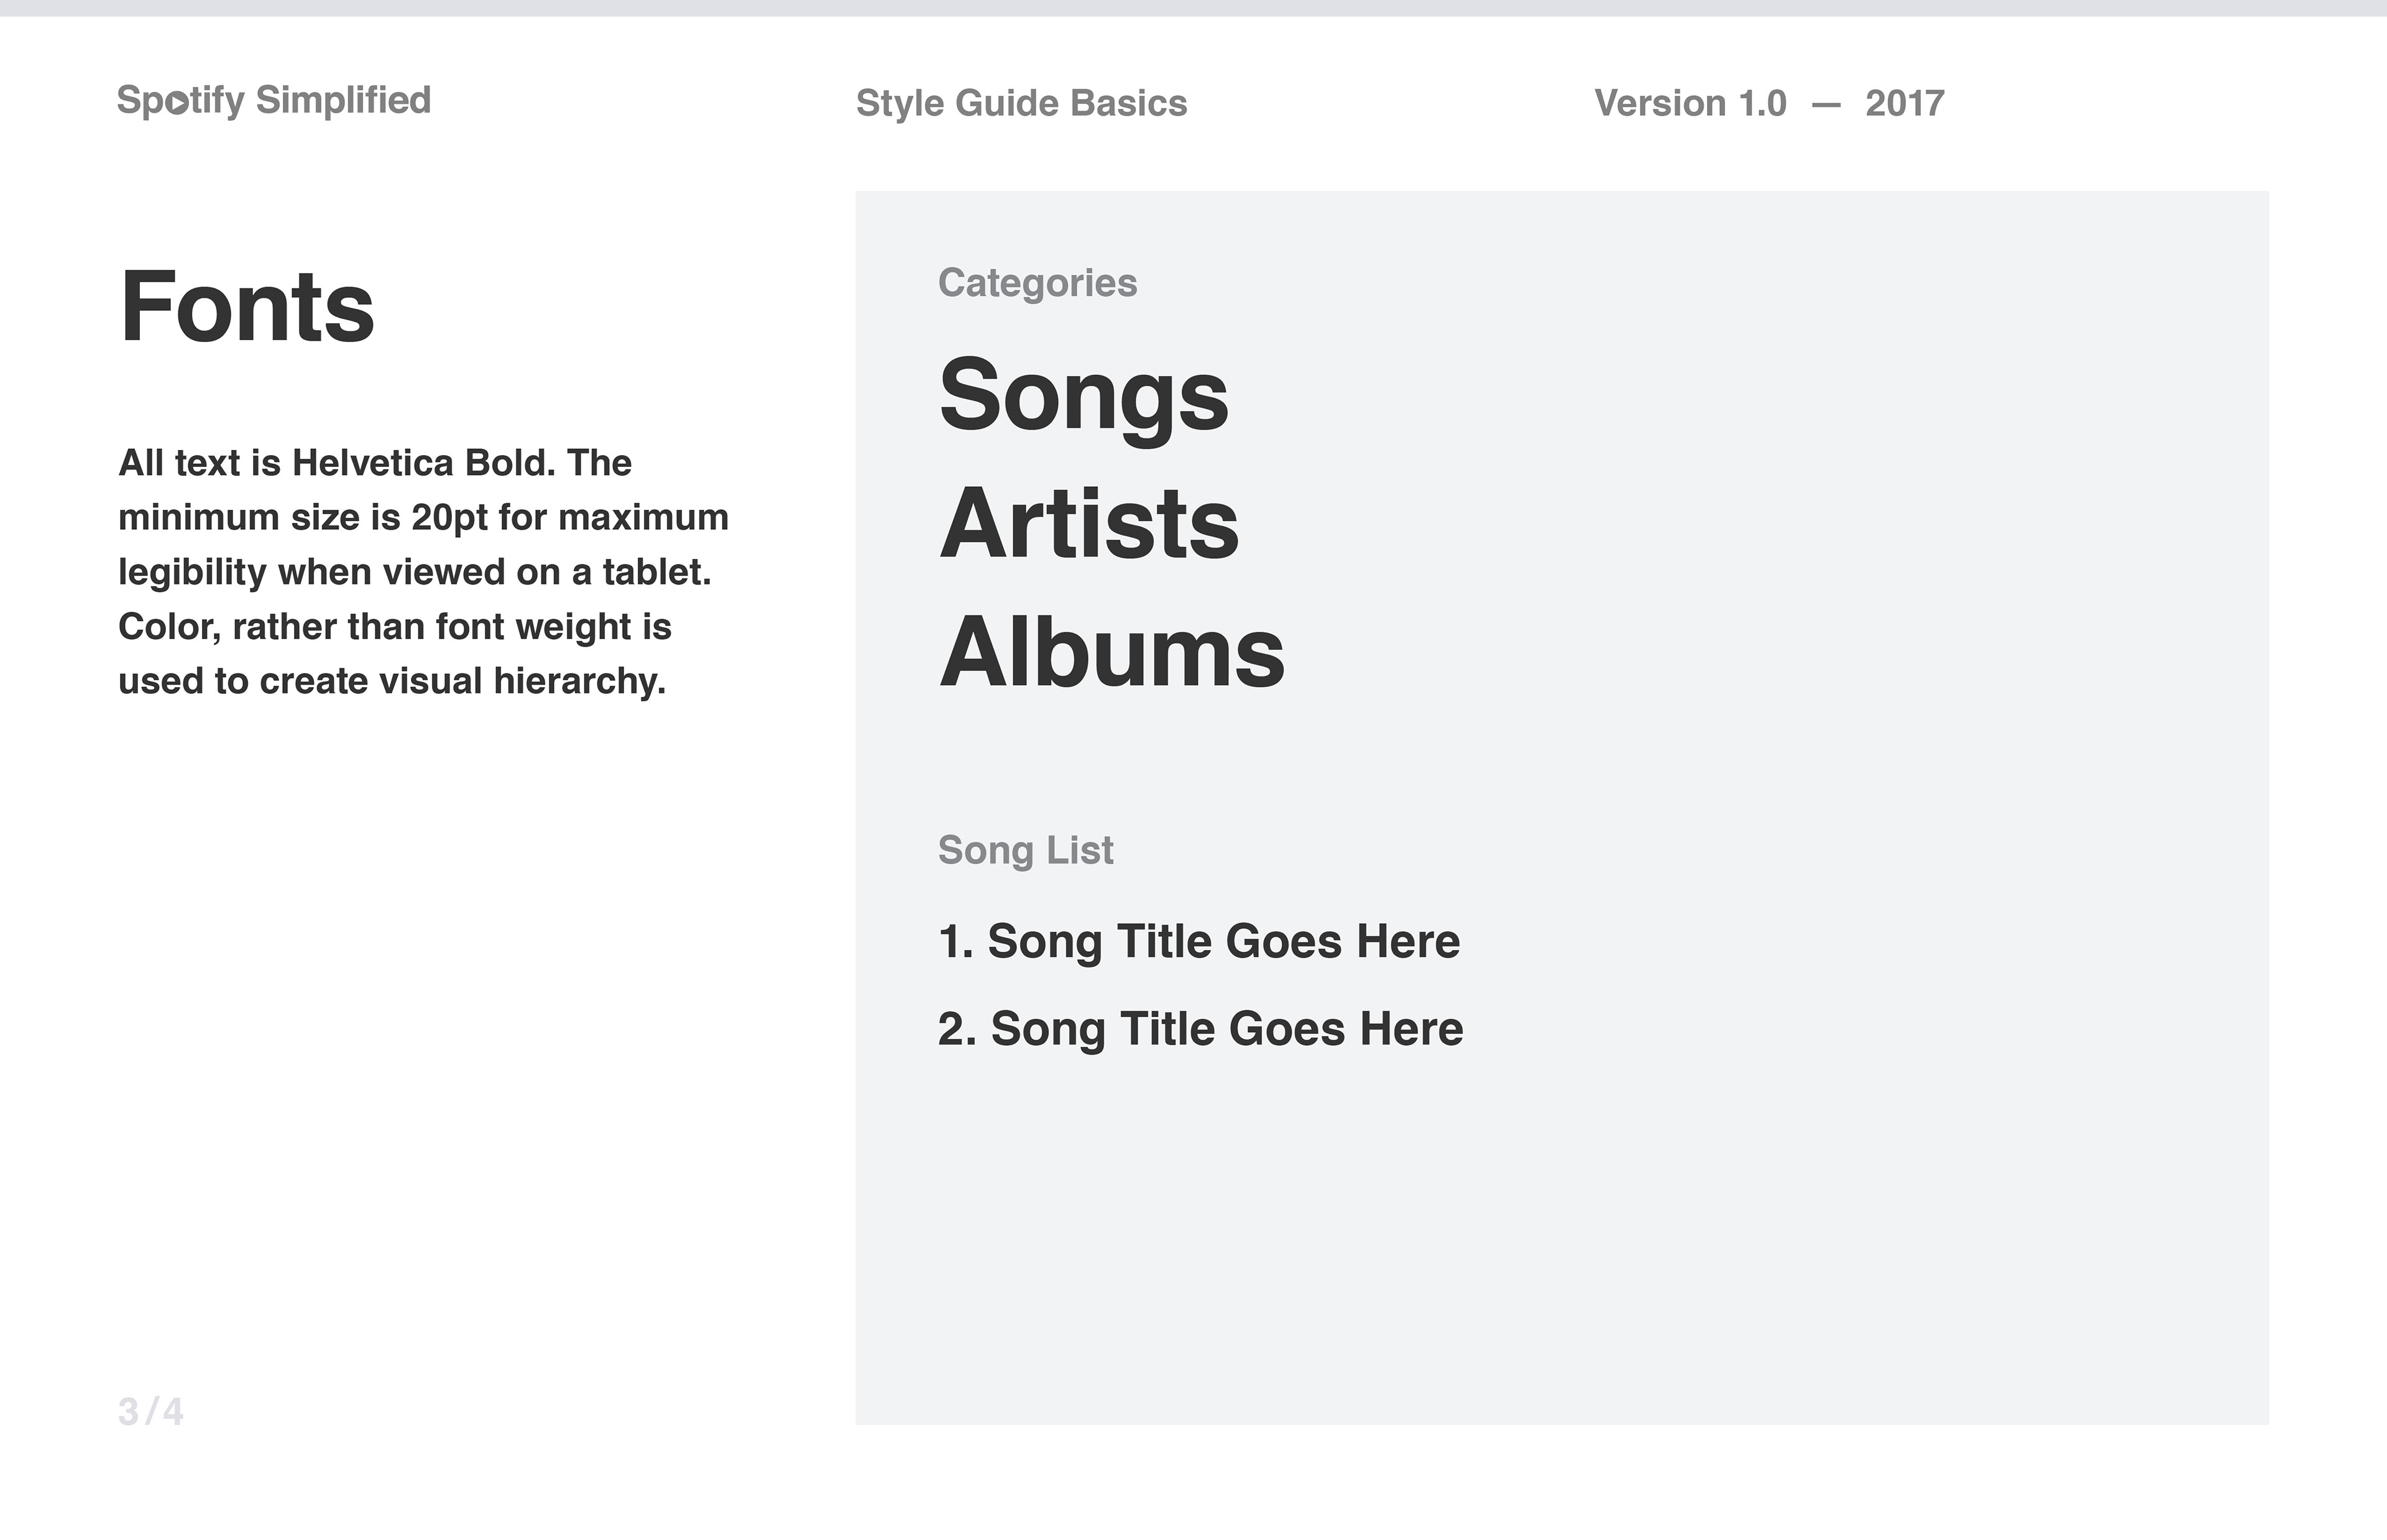Open the Artists category
The width and height of the screenshot is (2387, 1540).
click(x=1090, y=524)
